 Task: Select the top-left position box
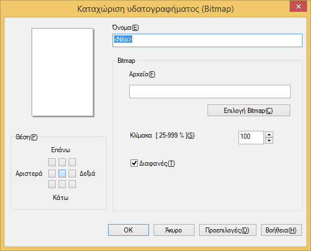[x=52, y=162]
